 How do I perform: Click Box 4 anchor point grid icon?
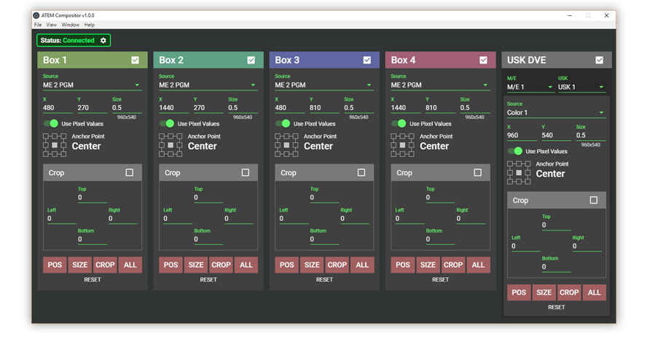coord(402,145)
